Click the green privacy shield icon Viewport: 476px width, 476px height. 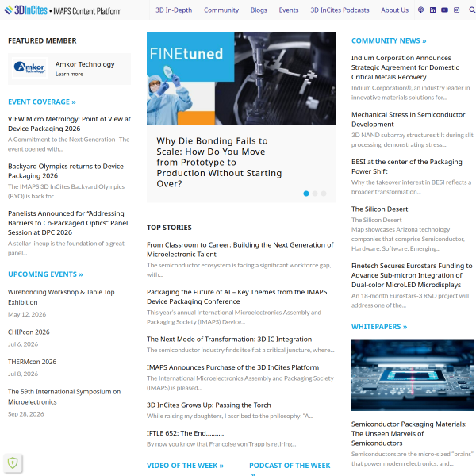(13, 463)
